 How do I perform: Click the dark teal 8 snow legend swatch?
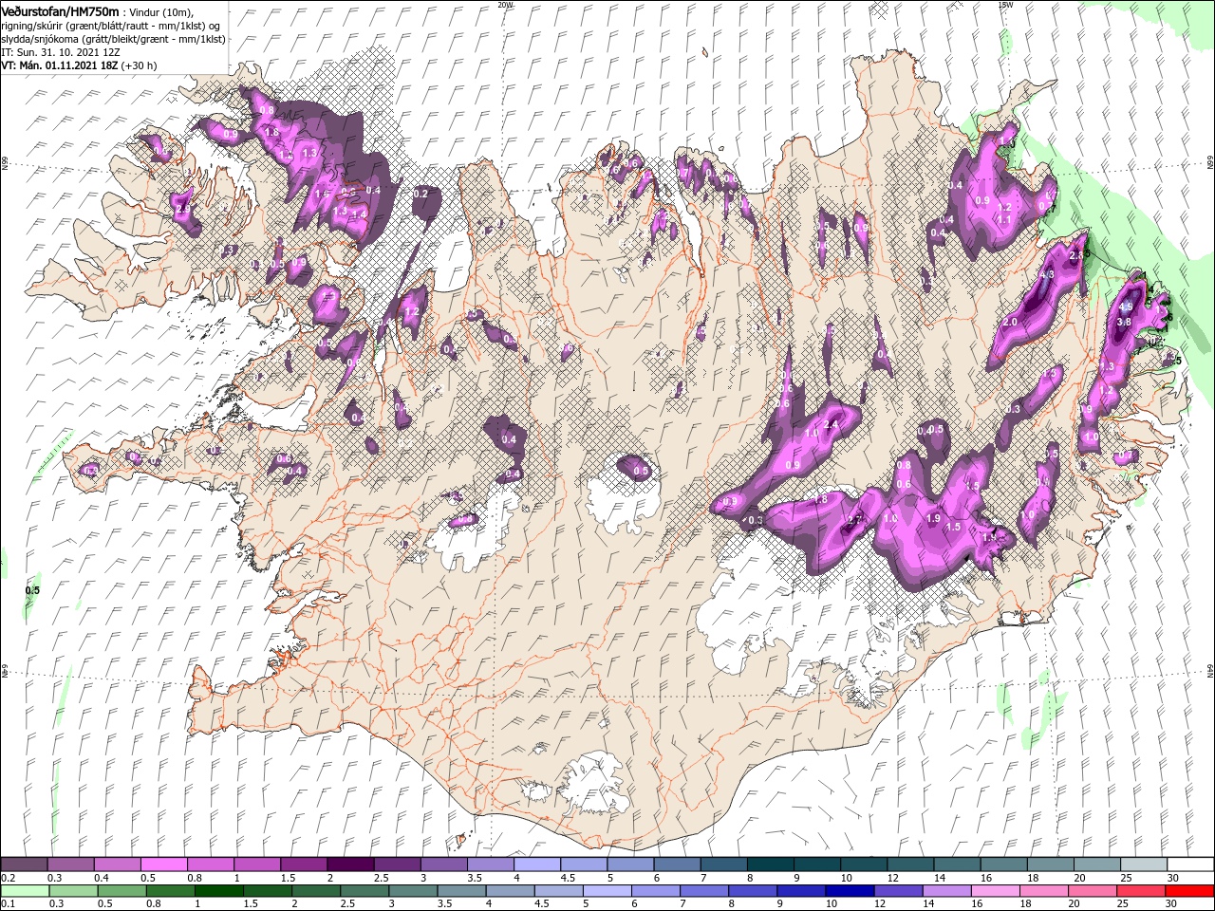point(769,865)
